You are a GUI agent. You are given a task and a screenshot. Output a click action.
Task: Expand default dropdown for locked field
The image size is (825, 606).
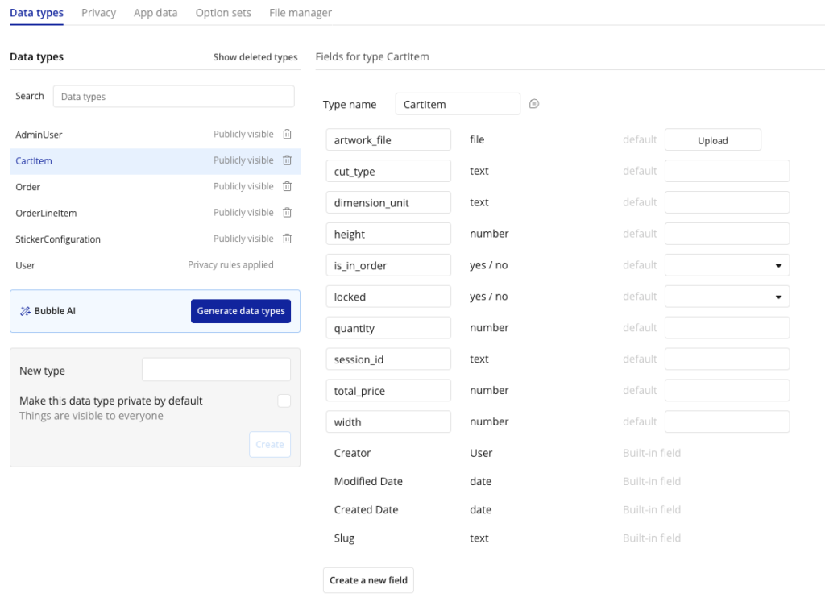(727, 297)
